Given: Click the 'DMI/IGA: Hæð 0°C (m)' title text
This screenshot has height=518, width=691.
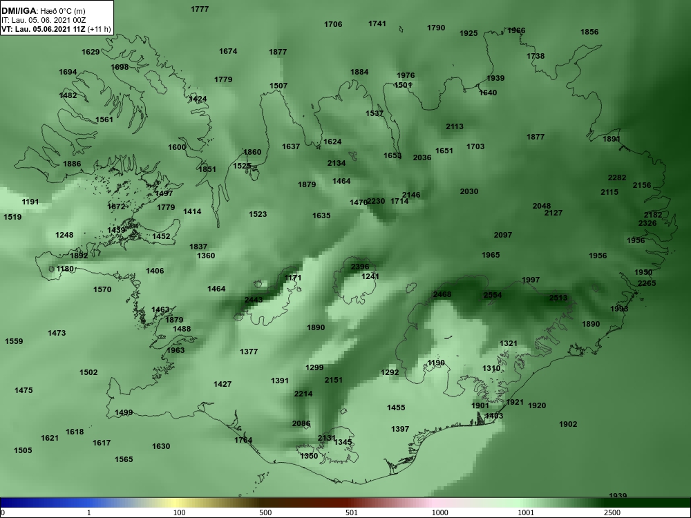Looking at the screenshot, I should click(x=43, y=11).
